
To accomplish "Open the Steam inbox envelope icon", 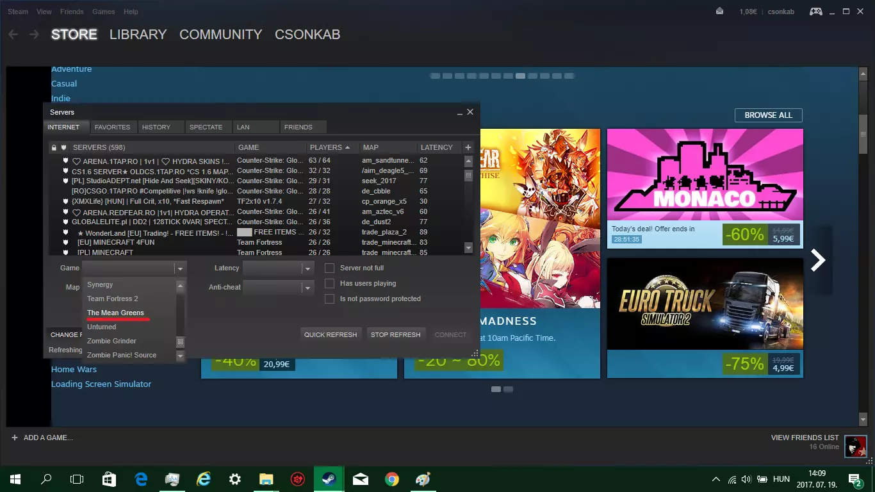I will [x=719, y=11].
